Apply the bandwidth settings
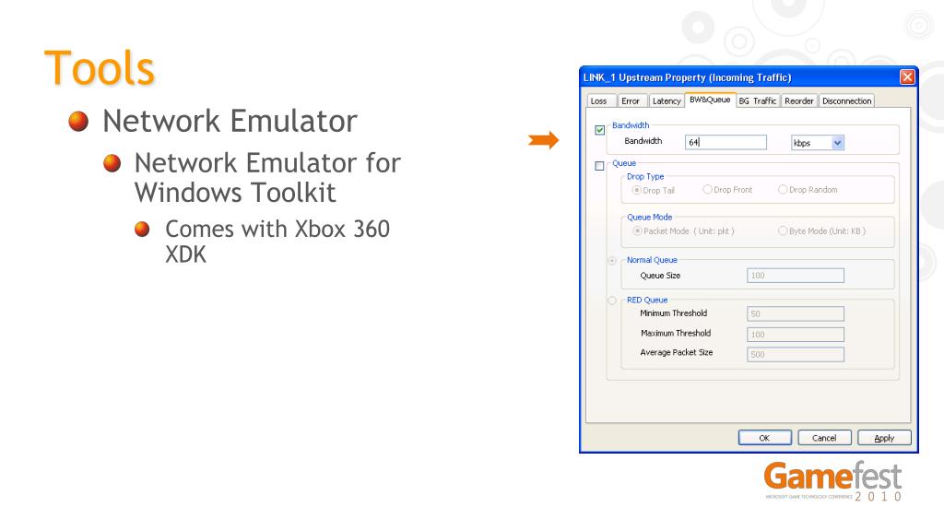 (884, 438)
